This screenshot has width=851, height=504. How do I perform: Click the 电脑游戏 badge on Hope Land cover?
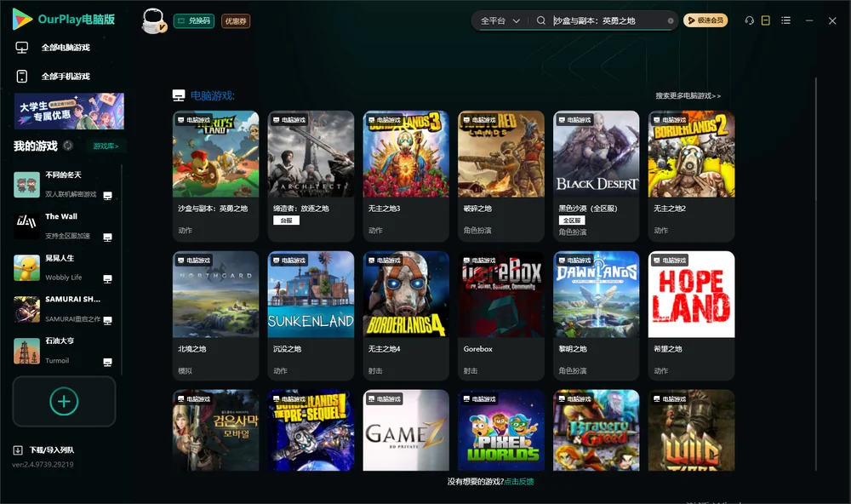669,261
